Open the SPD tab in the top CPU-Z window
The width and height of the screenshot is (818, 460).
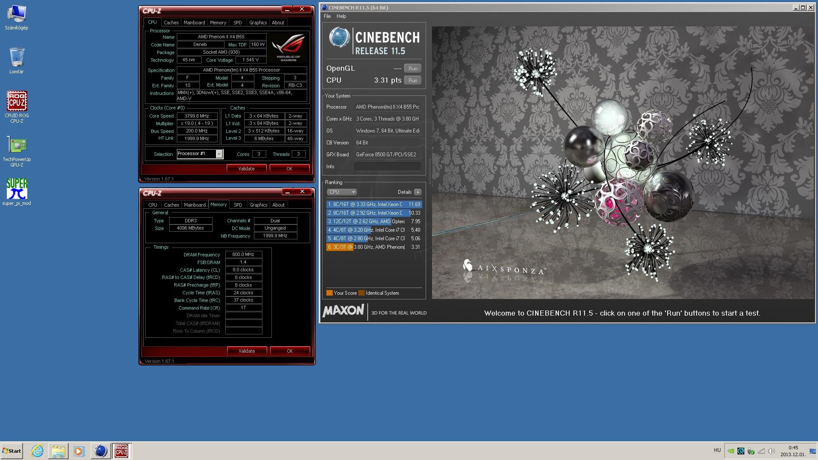coord(238,23)
